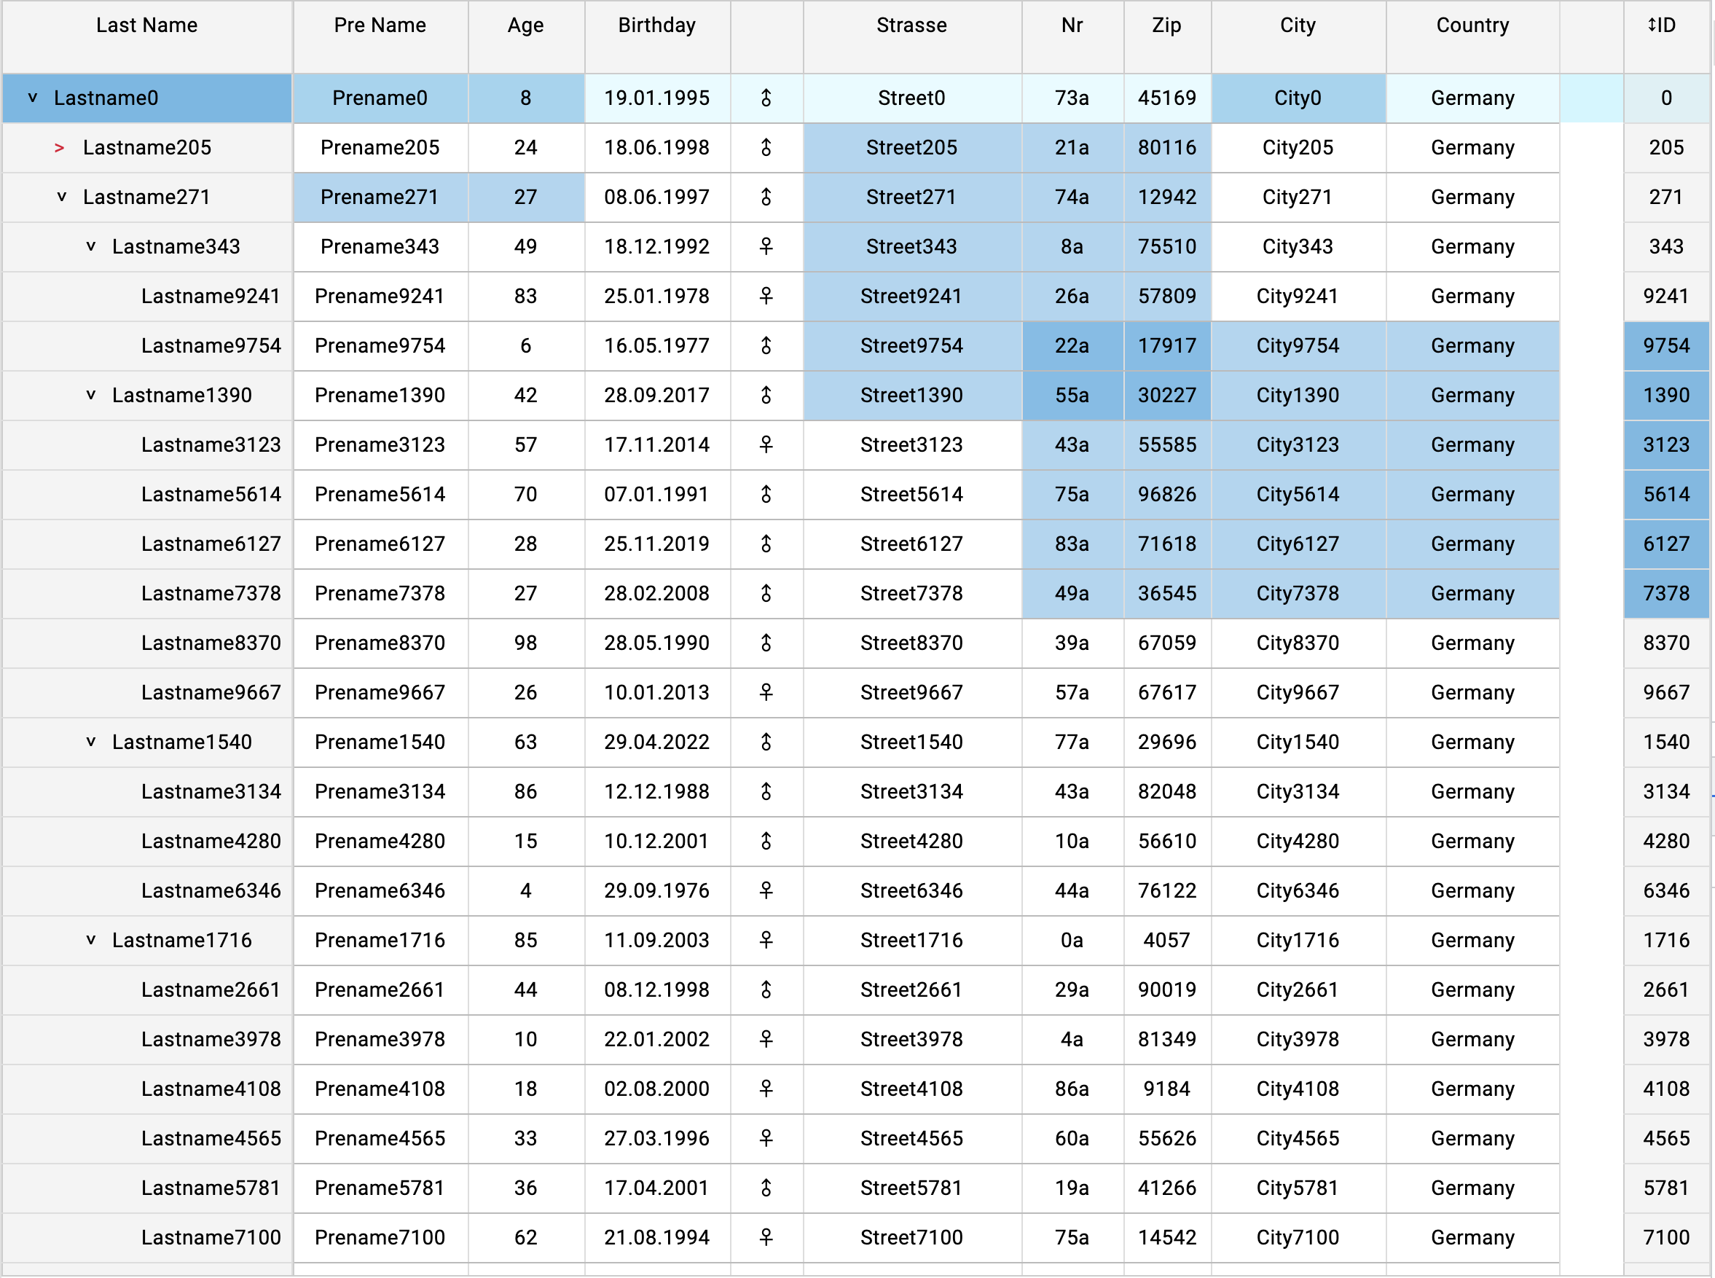Click the Birthday column header
The height and width of the screenshot is (1278, 1715).
[x=656, y=26]
